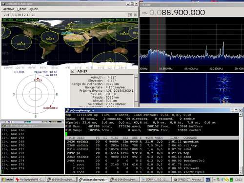Select the SO-50 satellite marker
This screenshot has width=244, height=183.
(x=110, y=60)
